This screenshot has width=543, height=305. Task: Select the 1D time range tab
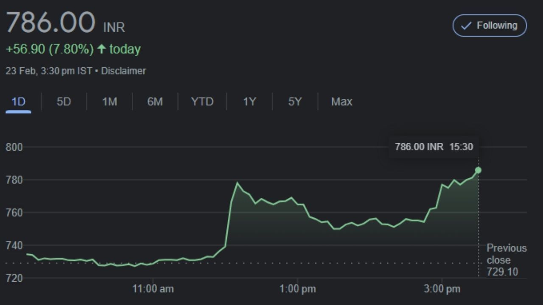coord(18,102)
